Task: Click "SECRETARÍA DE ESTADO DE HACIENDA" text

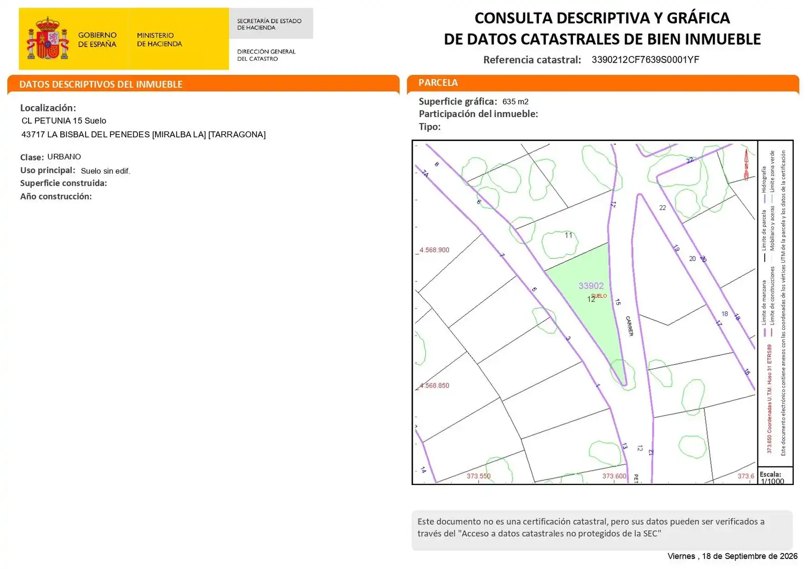Action: (269, 24)
